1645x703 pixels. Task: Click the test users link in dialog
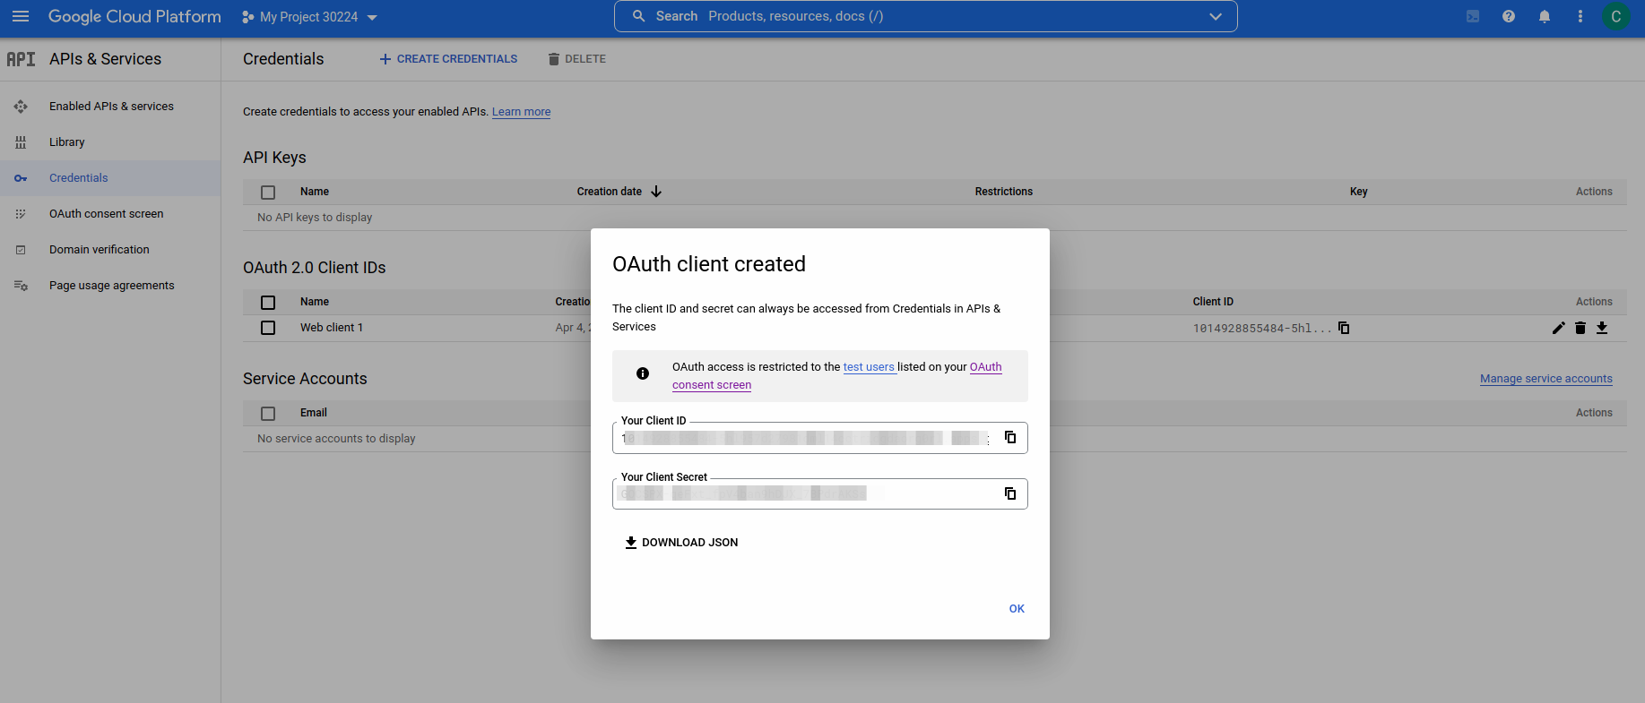(x=869, y=367)
